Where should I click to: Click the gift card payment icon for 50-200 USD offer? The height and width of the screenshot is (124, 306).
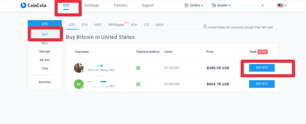[138, 84]
